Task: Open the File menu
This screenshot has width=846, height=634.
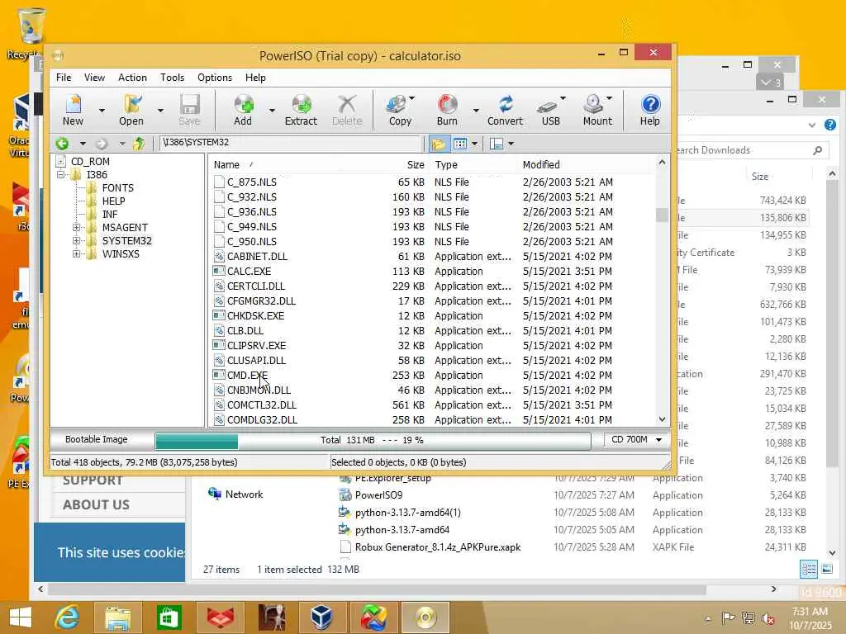Action: 64,78
